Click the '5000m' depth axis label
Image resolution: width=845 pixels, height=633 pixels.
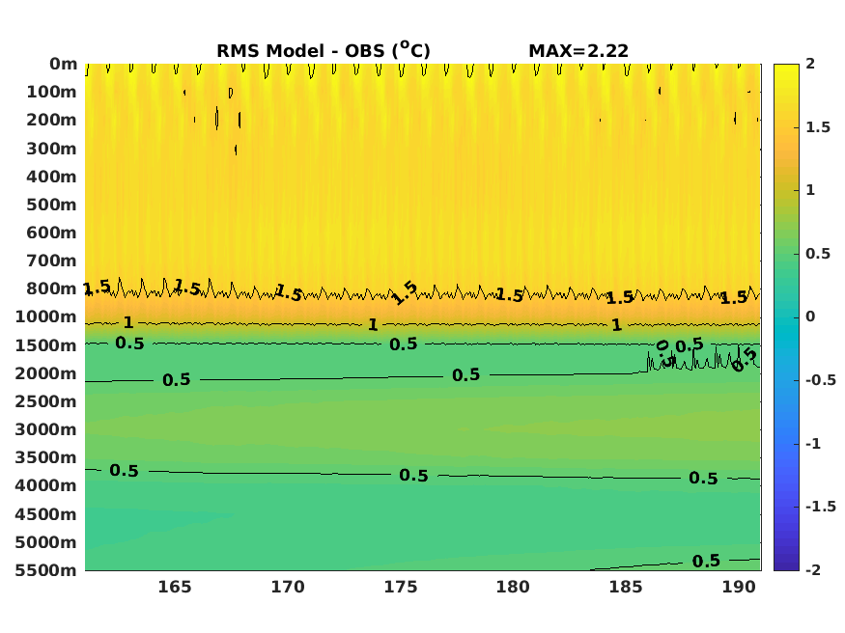46,542
